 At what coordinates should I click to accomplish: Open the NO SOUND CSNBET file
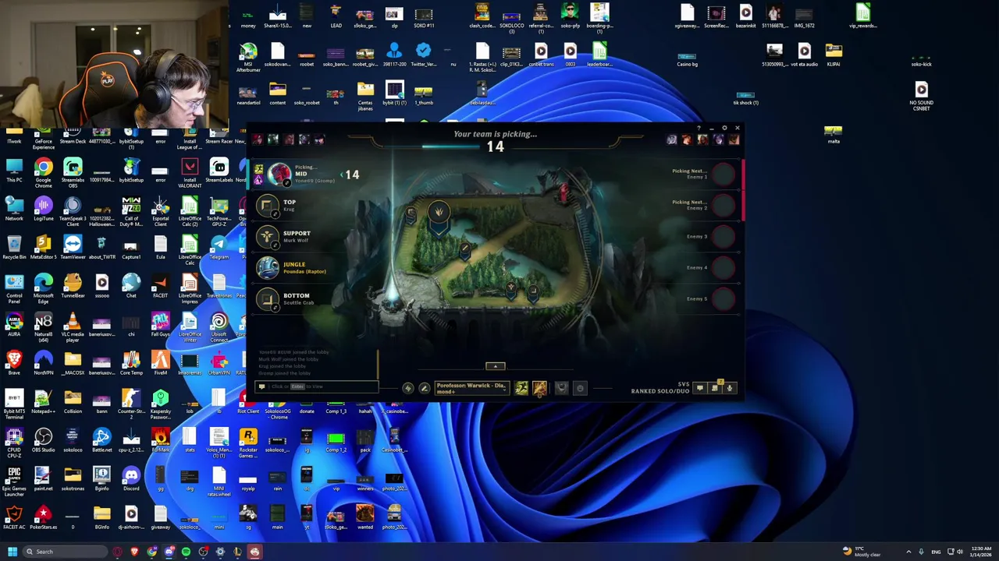(x=921, y=97)
